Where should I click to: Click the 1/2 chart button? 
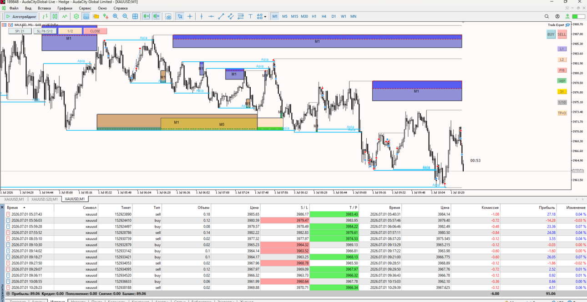tap(70, 31)
